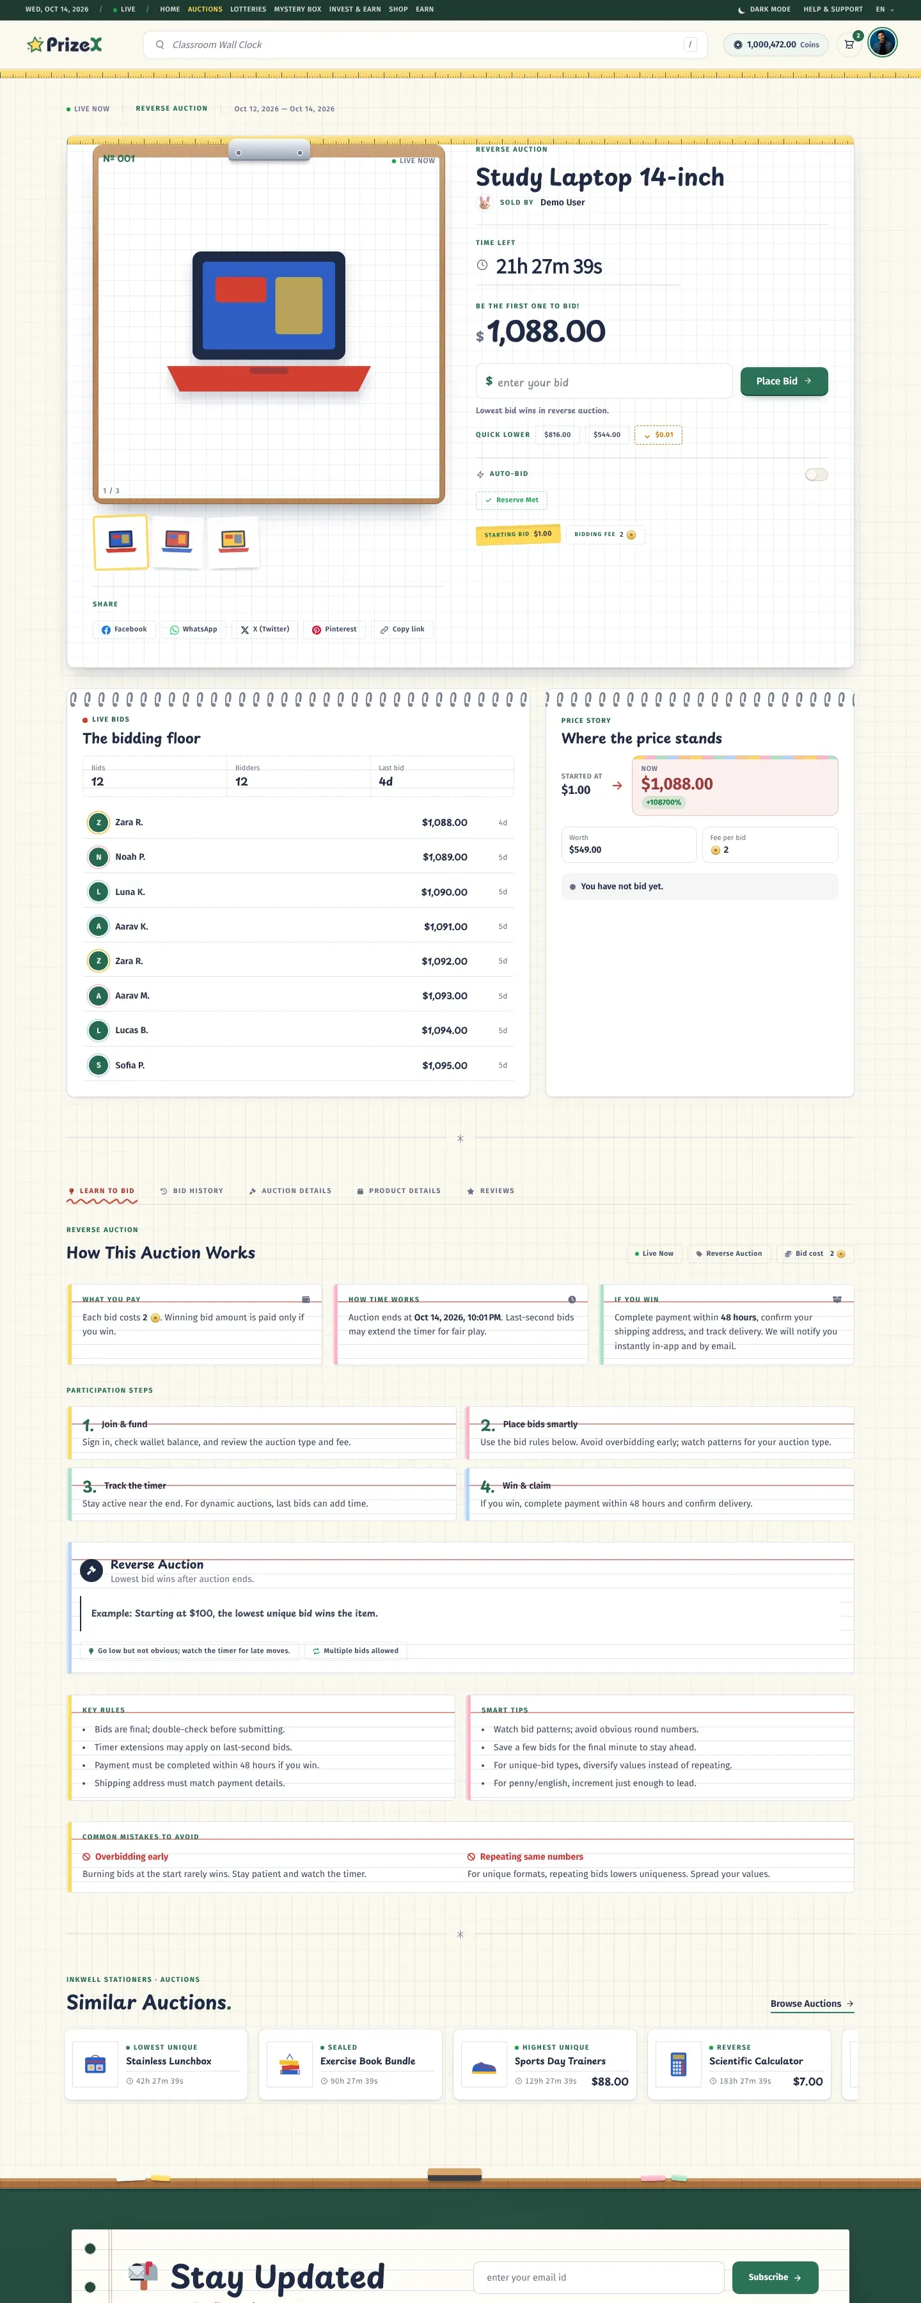Switch to the Product Details tab
This screenshot has width=921, height=2303.
(x=399, y=1191)
